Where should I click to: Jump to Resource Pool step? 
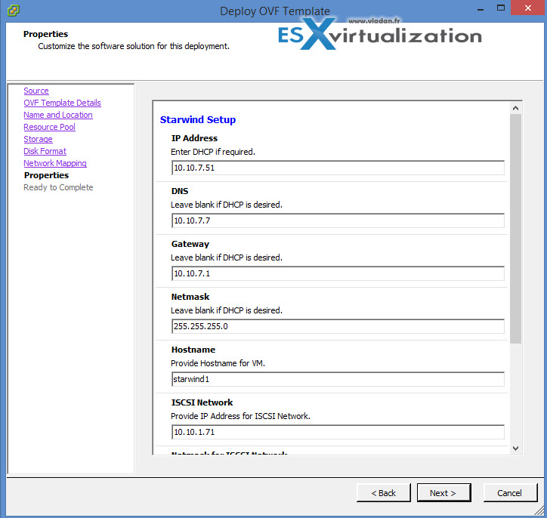49,127
